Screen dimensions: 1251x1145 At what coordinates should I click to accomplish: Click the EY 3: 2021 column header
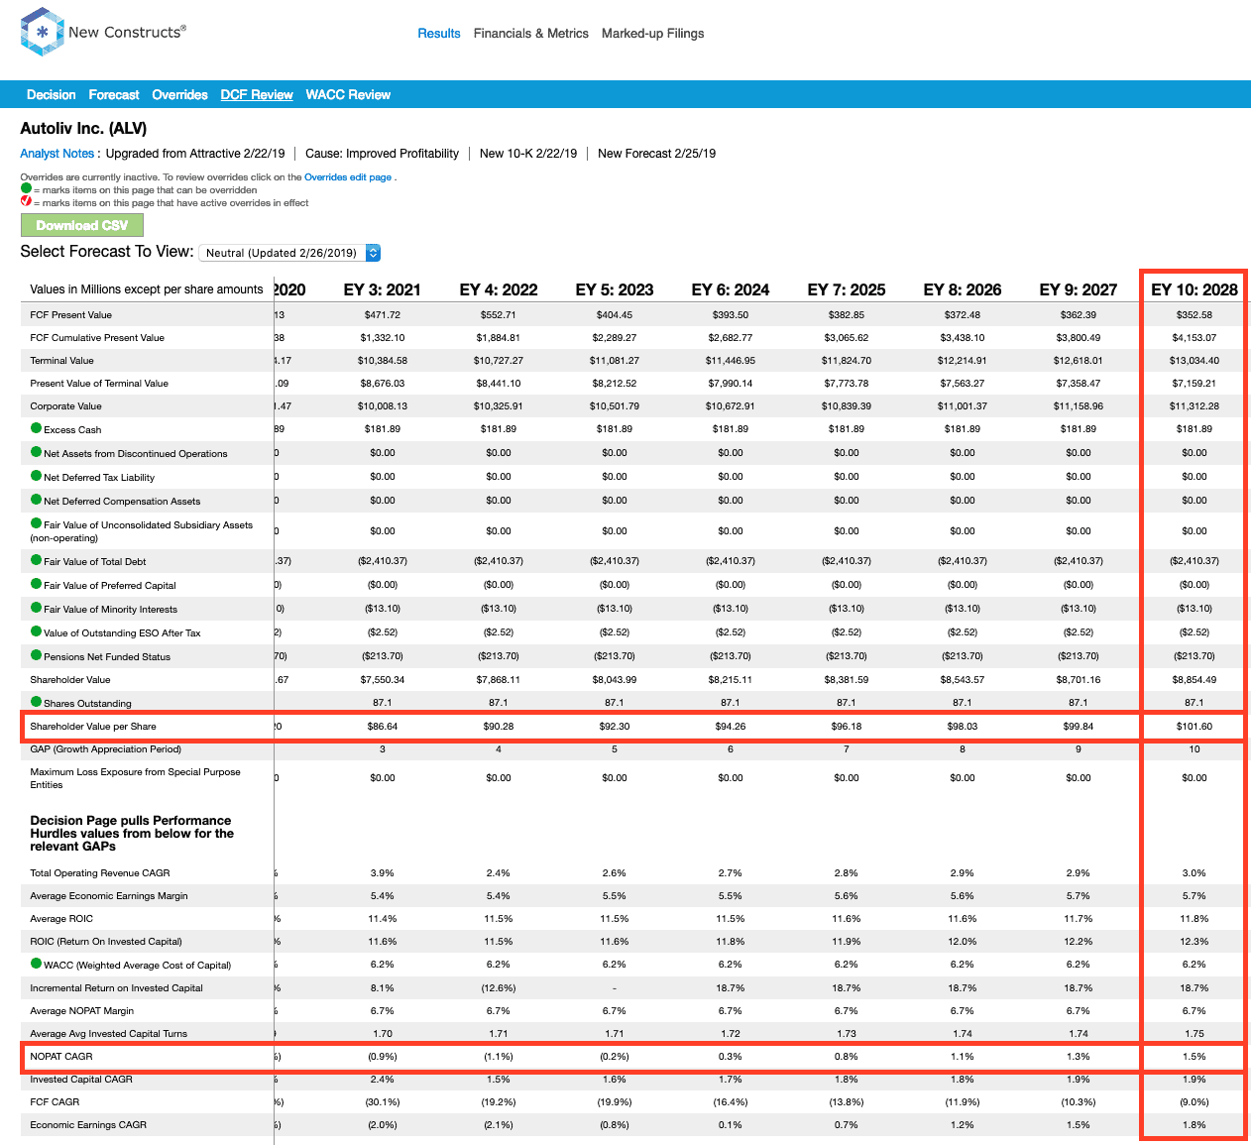pyautogui.click(x=383, y=289)
